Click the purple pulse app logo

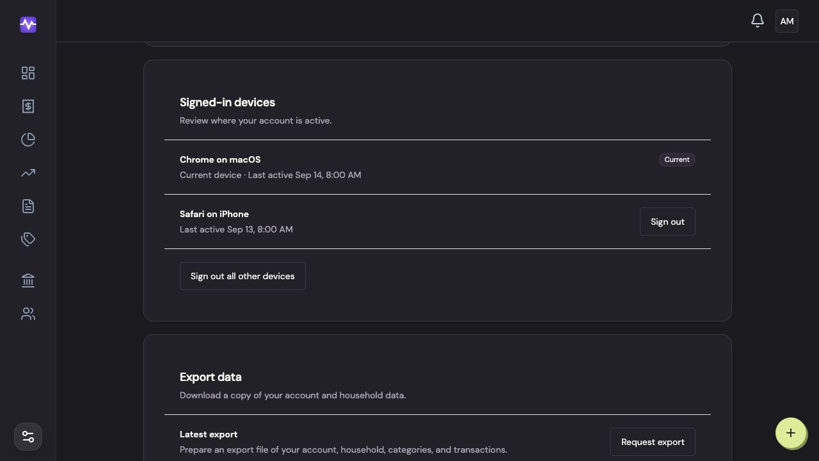coord(28,24)
